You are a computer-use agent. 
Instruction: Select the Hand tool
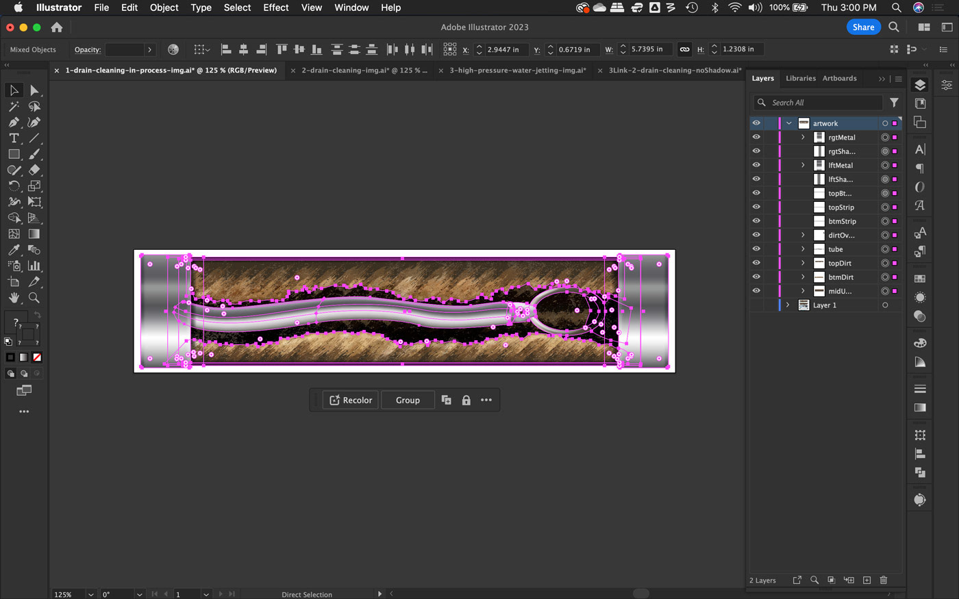coord(14,298)
